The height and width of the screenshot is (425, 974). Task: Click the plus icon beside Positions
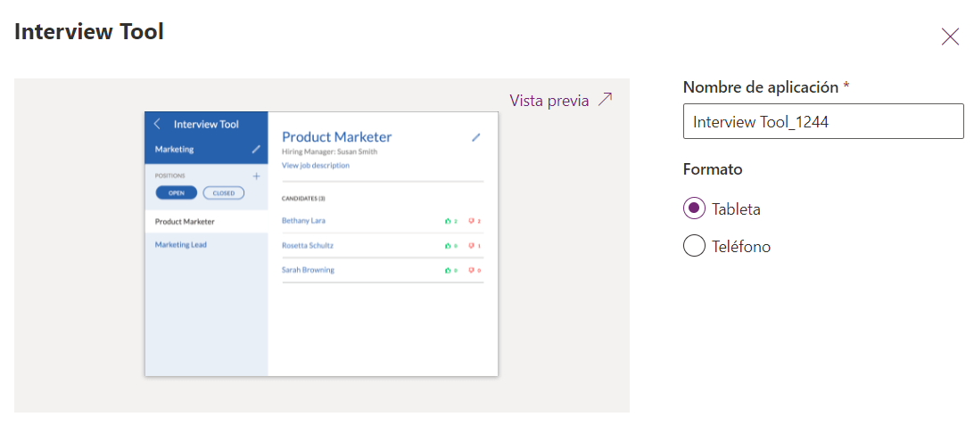256,176
